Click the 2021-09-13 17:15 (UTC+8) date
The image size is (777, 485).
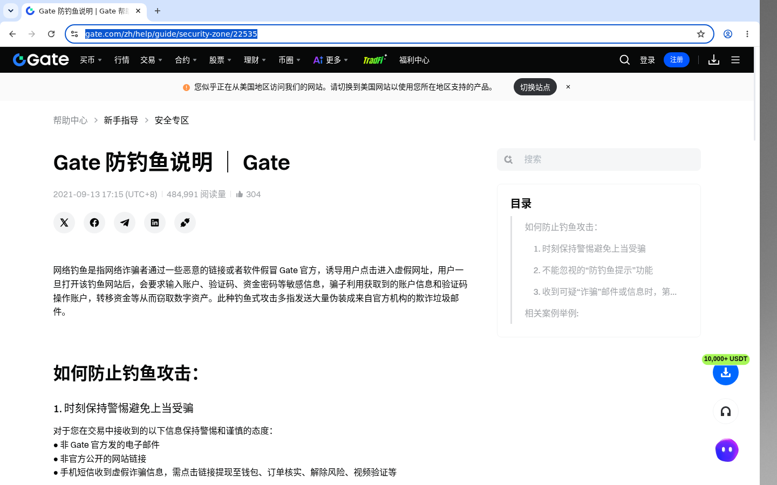click(x=105, y=194)
